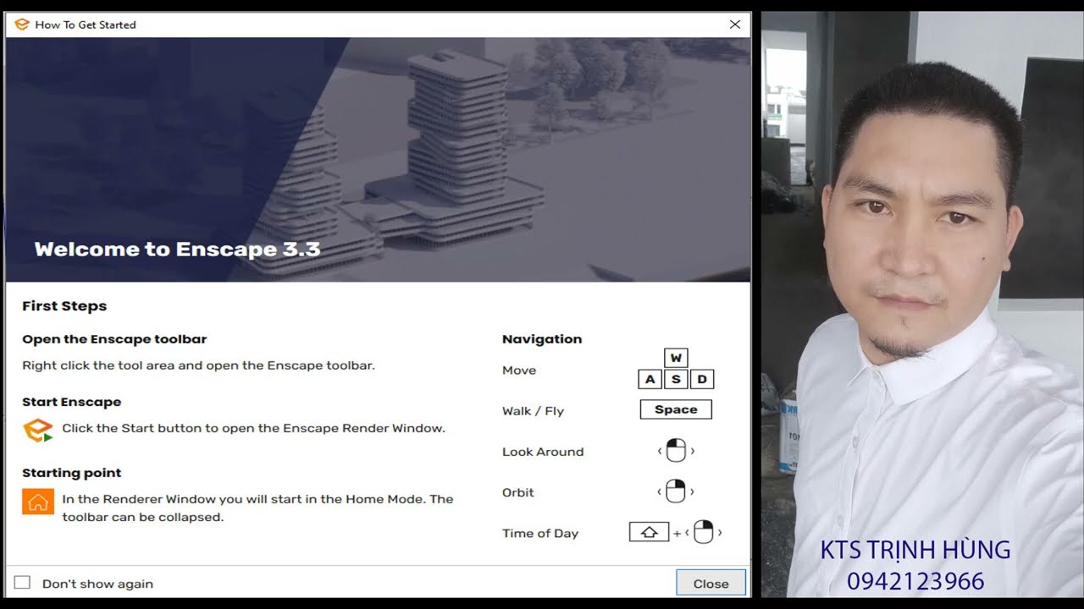Click the Navigation heading

pos(542,339)
